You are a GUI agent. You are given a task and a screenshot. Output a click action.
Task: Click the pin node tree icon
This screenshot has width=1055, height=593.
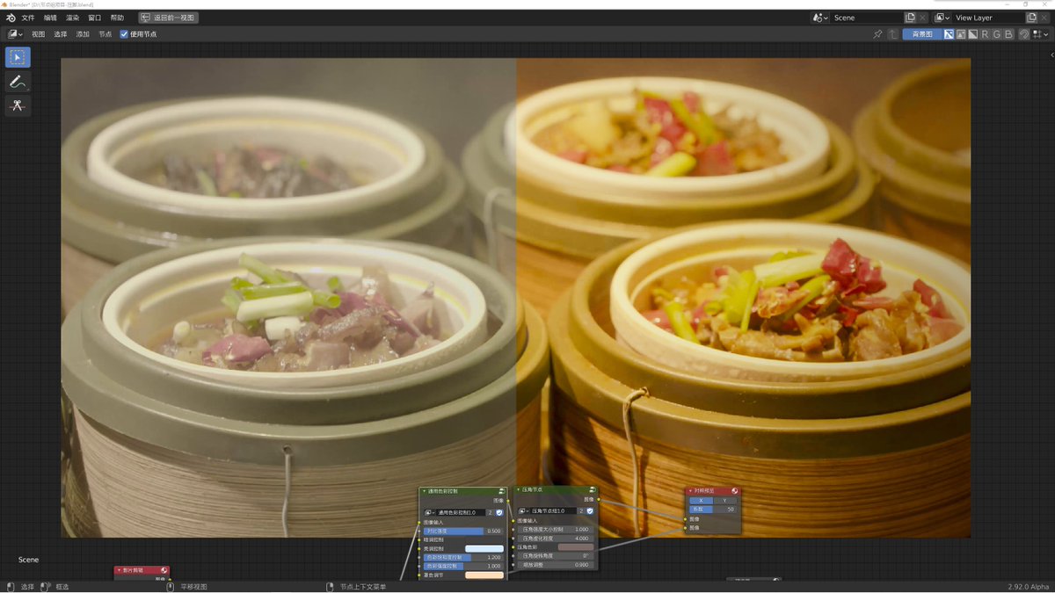(877, 34)
